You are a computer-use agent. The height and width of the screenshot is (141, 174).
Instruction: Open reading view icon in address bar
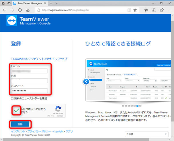129,10
